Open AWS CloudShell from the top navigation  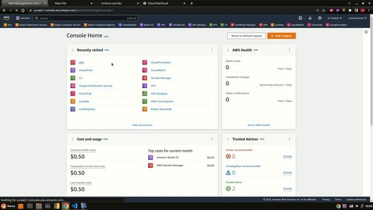[x=300, y=18]
